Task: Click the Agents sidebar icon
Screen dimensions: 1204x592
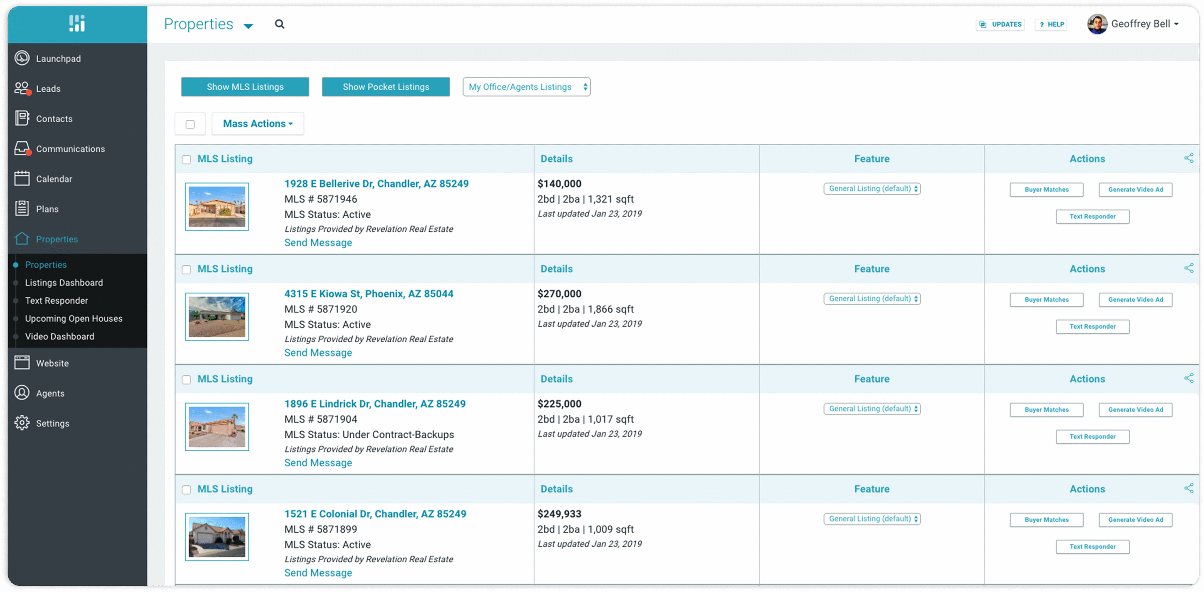Action: [22, 393]
